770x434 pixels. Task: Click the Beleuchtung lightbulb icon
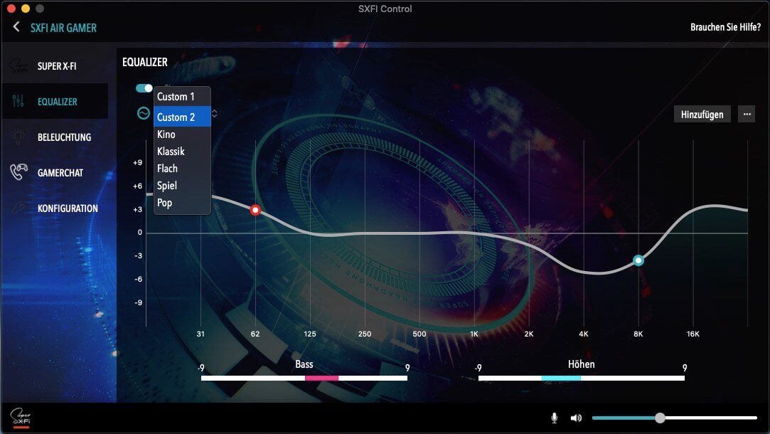click(x=18, y=137)
